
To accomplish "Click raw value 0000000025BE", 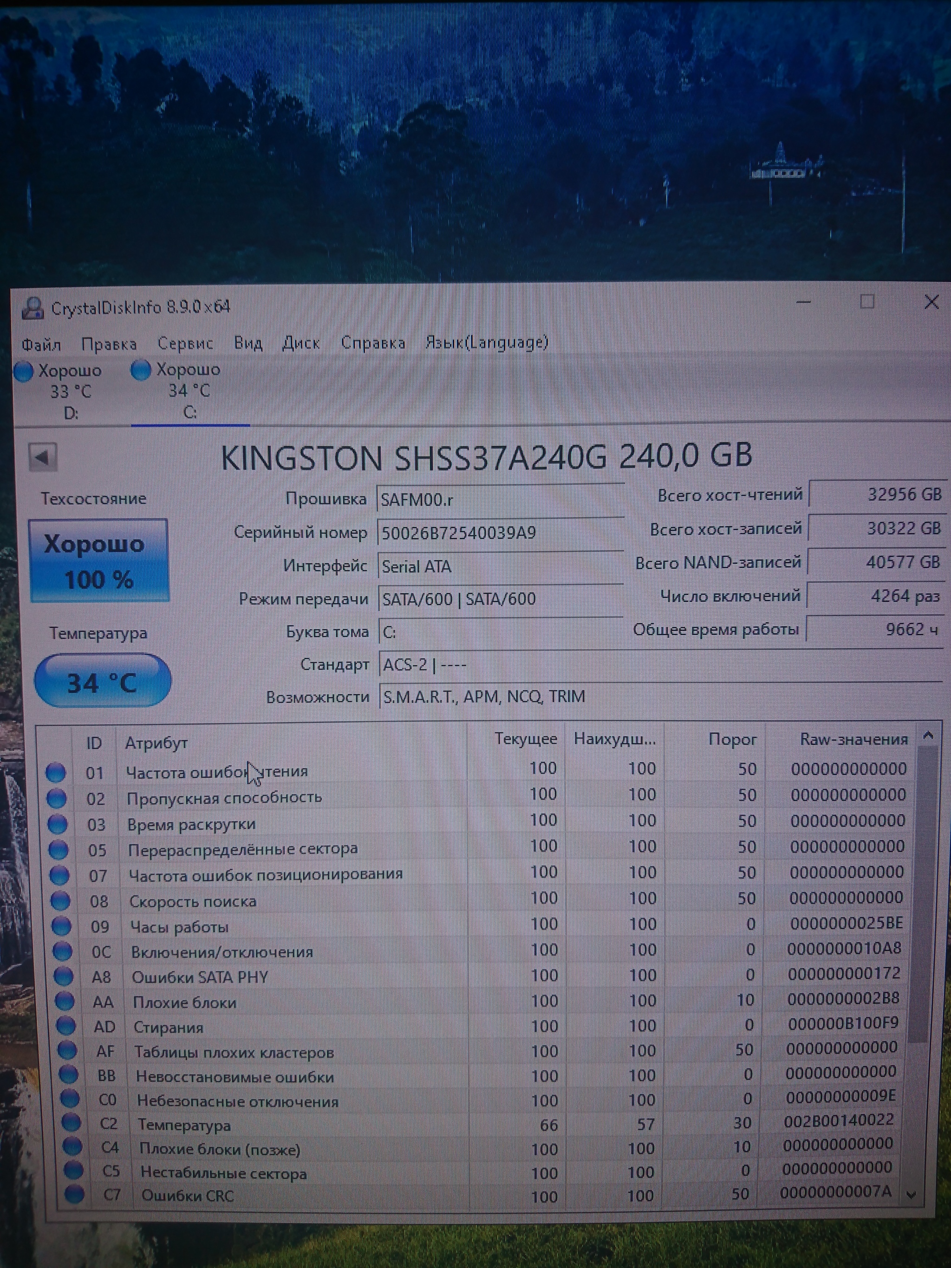I will tap(846, 923).
